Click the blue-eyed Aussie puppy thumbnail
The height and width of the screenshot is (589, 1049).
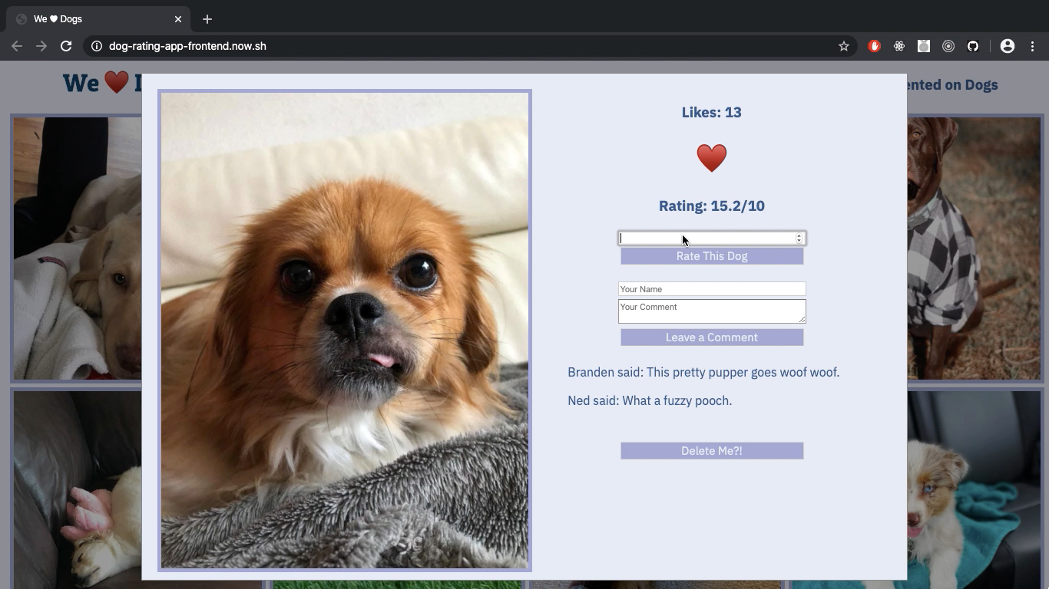(975, 489)
